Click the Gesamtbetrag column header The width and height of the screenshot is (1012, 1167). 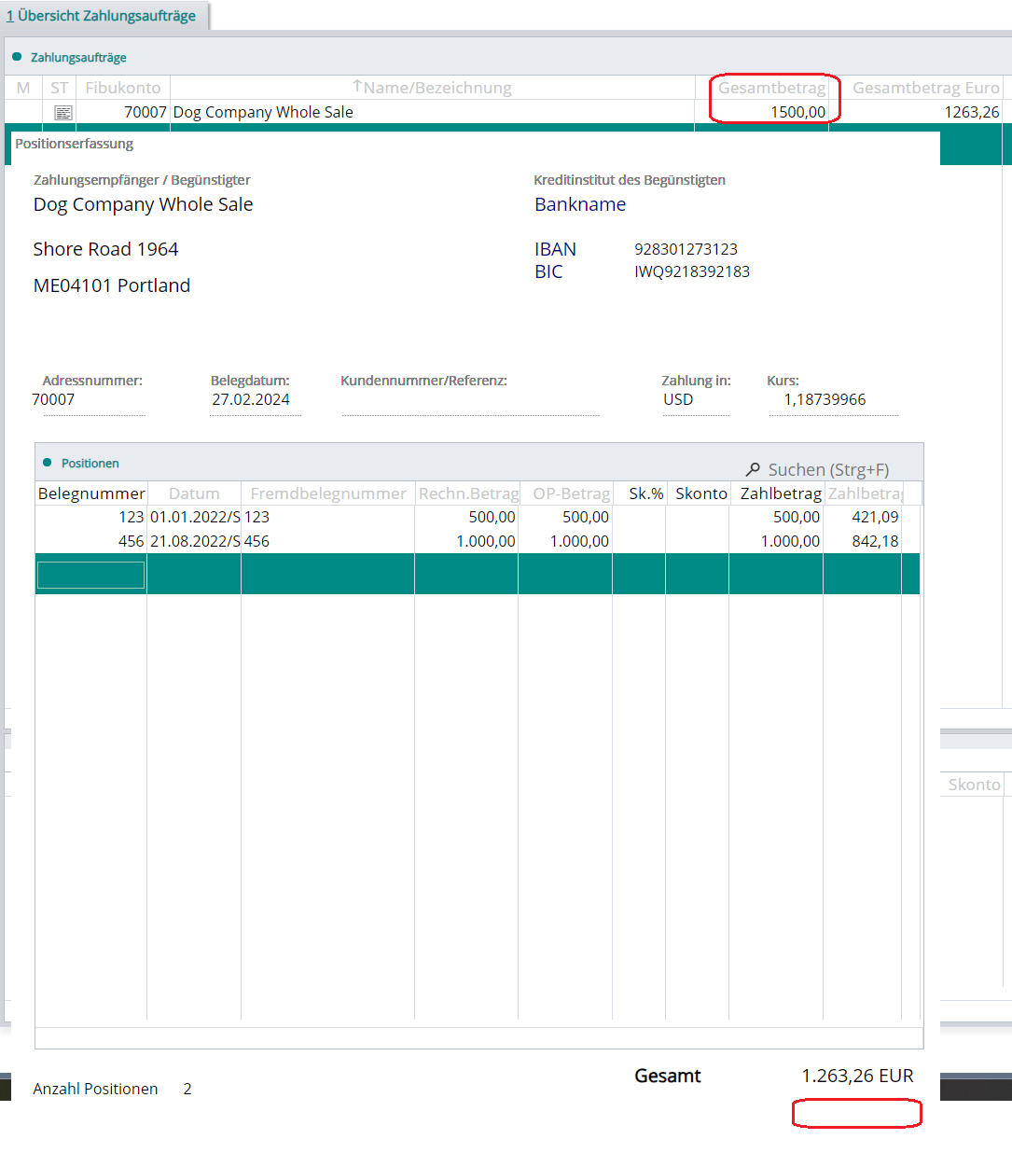(771, 88)
